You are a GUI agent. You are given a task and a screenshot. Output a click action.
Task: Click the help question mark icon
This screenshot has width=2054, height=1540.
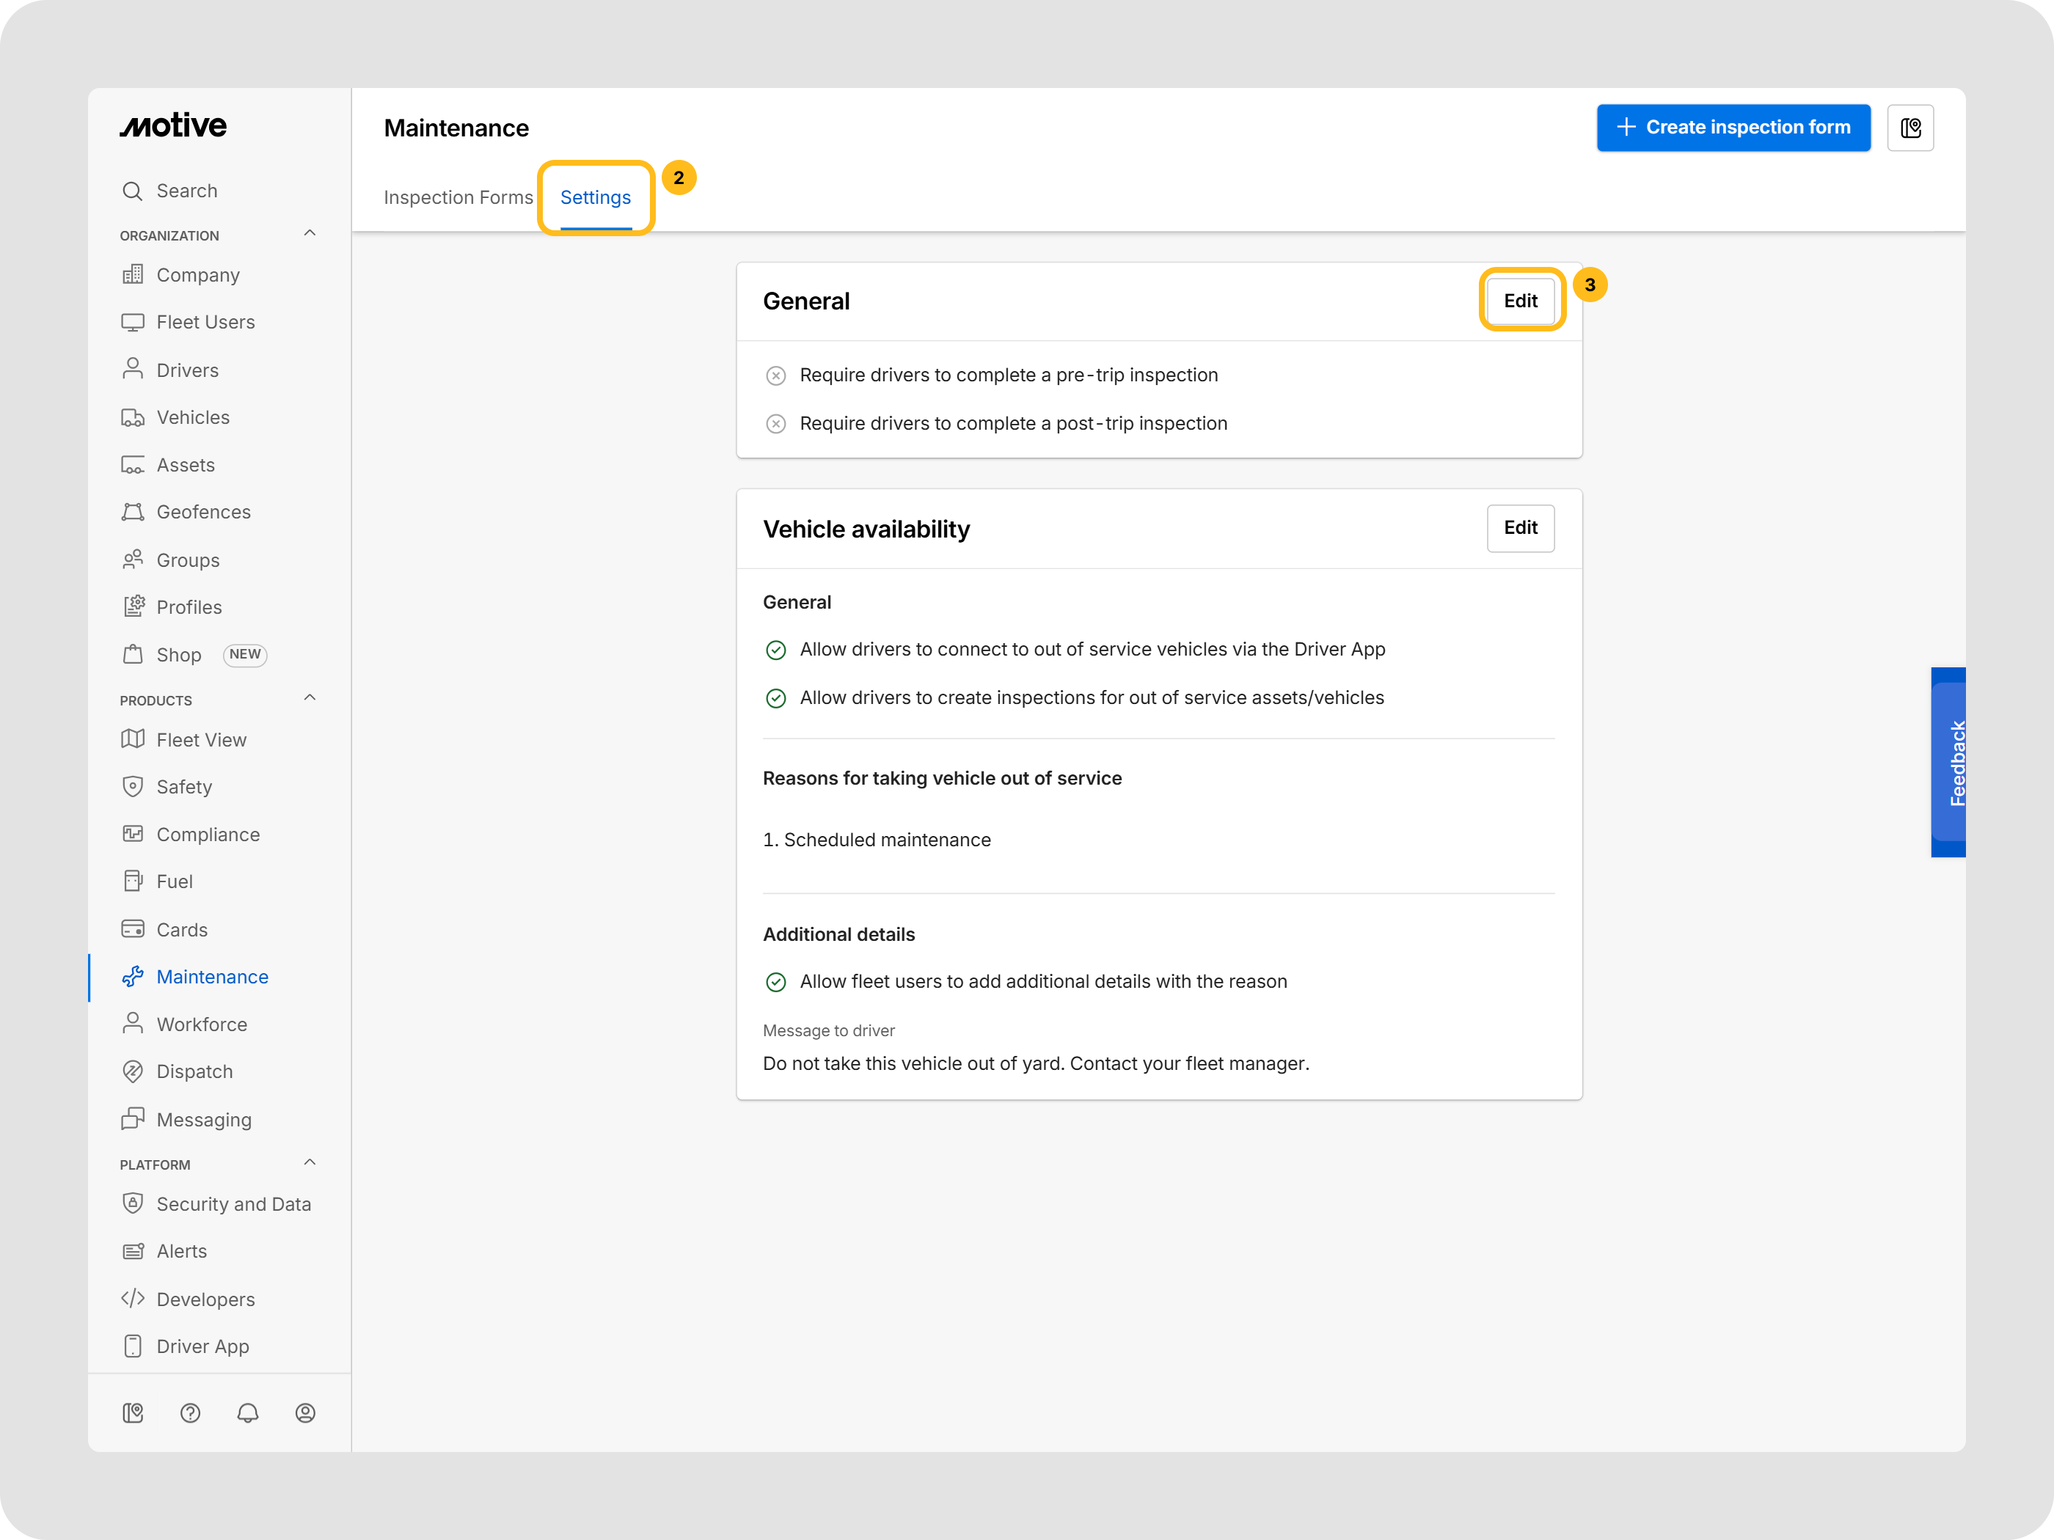pos(190,1413)
